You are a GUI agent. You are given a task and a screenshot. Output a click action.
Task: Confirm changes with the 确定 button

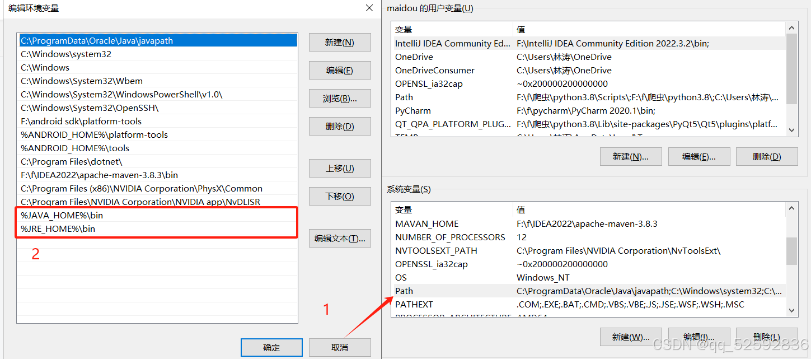[271, 347]
